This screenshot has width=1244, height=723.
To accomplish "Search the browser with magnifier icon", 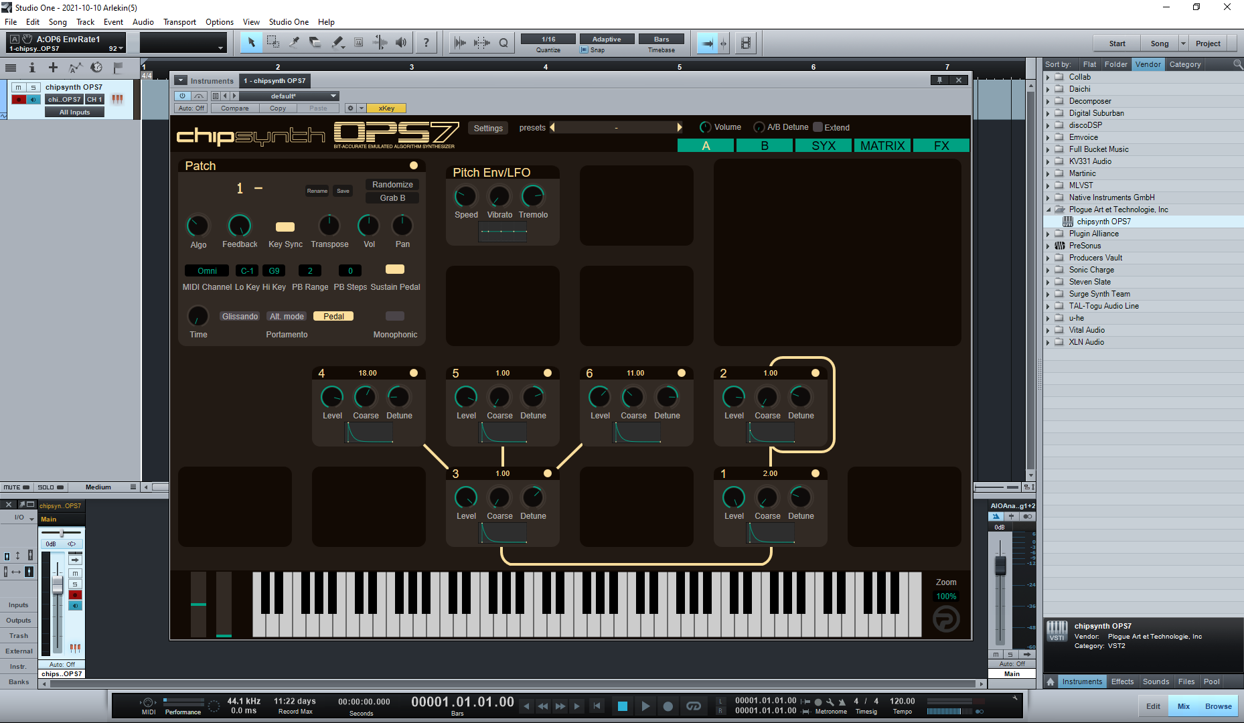I will pyautogui.click(x=1237, y=64).
